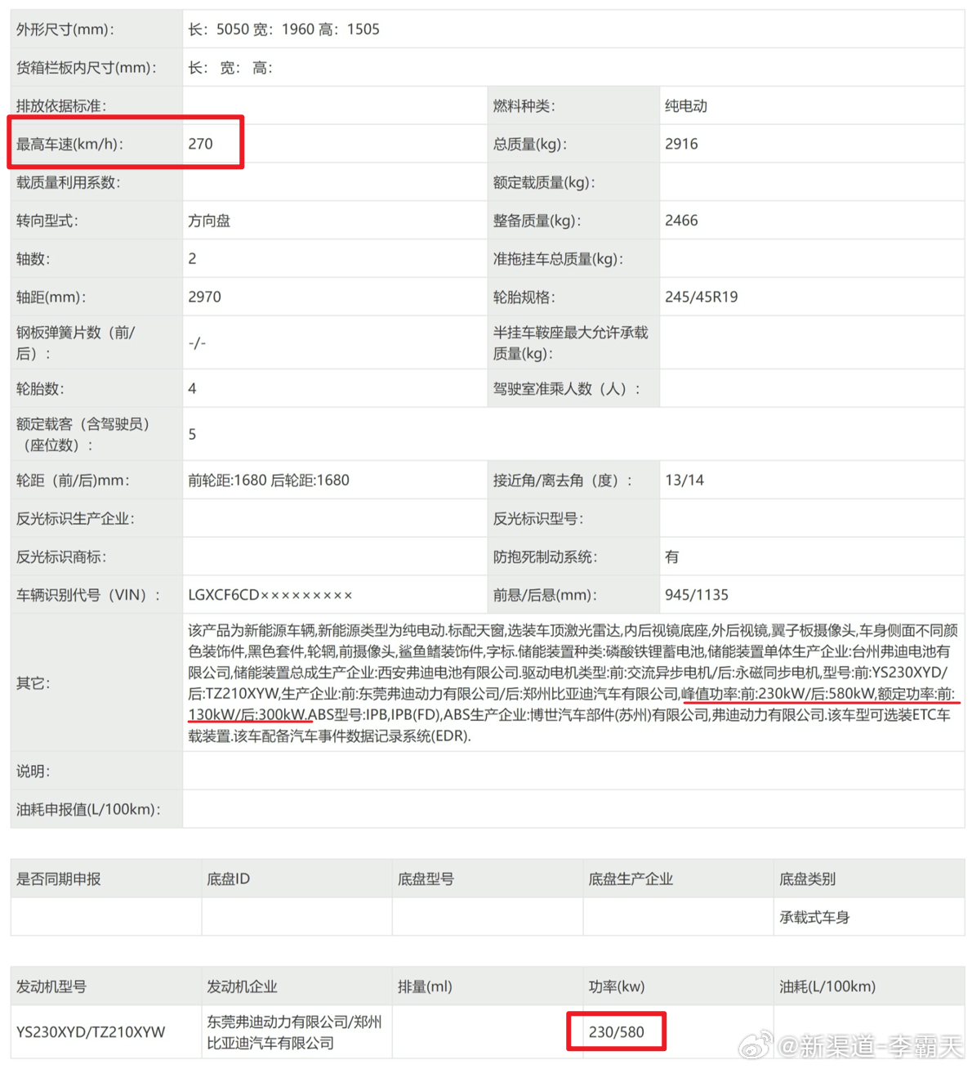This screenshot has height=1069, width=972.
Task: Click the 前悬/后悬(mm) label
Action: pos(545,596)
